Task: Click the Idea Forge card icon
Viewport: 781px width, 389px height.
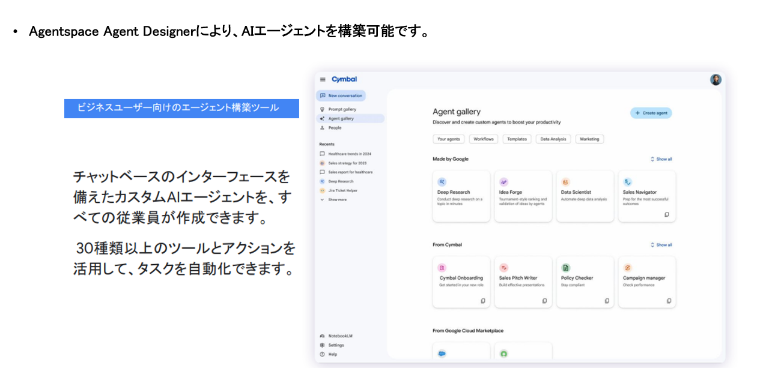Action: (504, 181)
